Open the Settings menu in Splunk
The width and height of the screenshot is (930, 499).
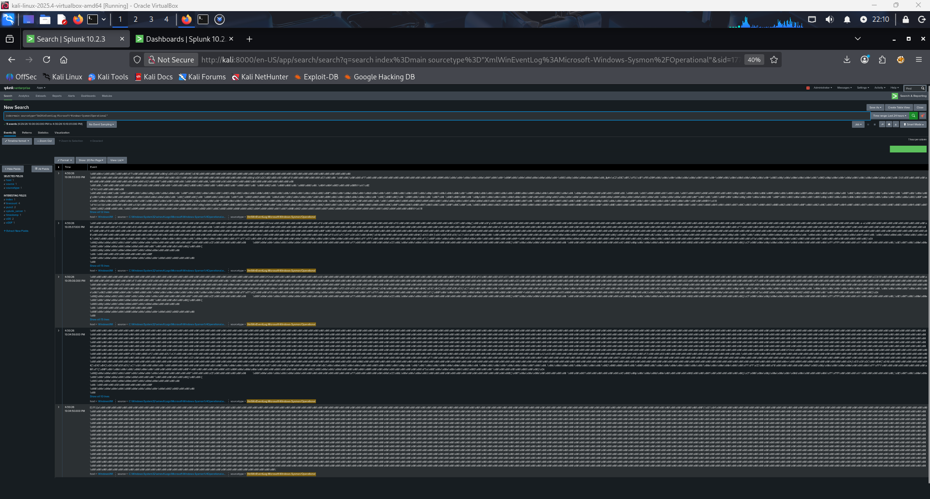pyautogui.click(x=863, y=88)
